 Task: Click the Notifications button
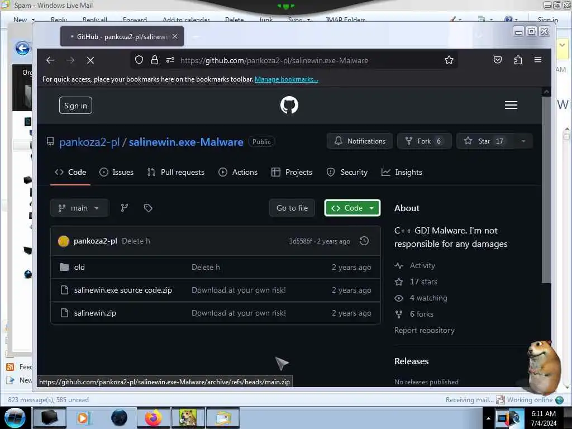(x=359, y=141)
